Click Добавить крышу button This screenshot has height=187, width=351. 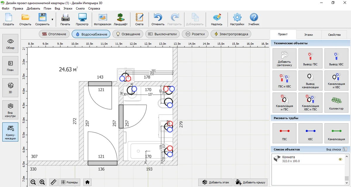click(250, 182)
